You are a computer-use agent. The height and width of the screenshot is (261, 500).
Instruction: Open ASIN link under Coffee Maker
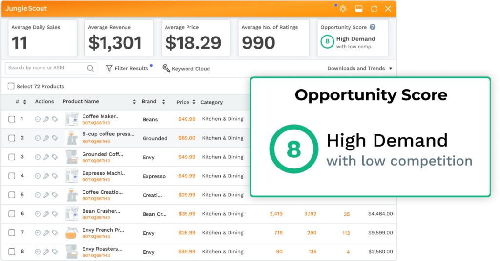tap(96, 123)
